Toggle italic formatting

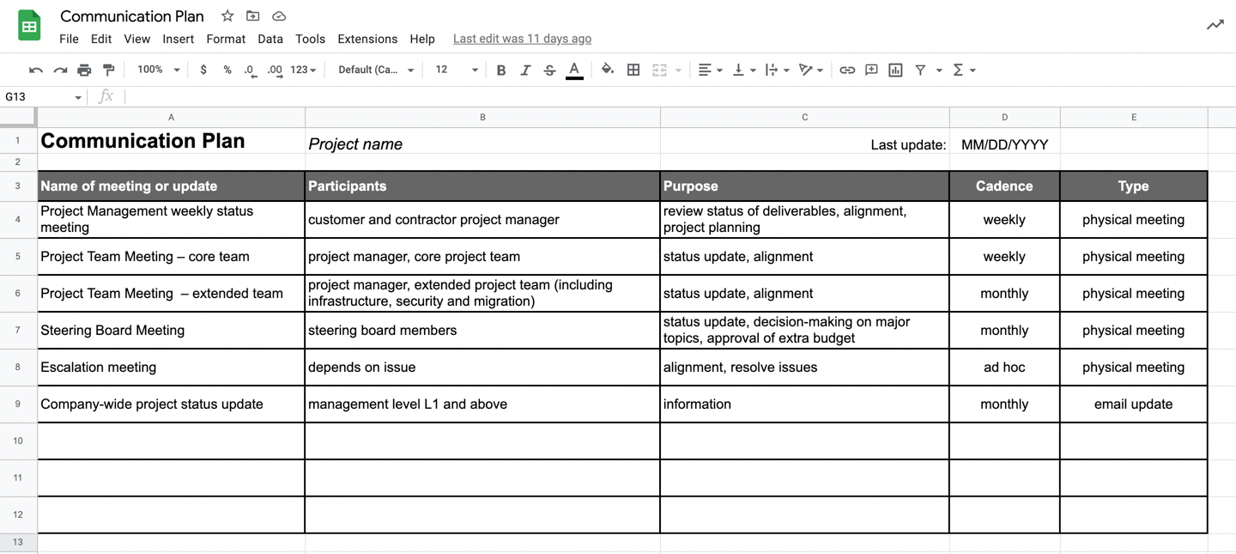pos(525,70)
